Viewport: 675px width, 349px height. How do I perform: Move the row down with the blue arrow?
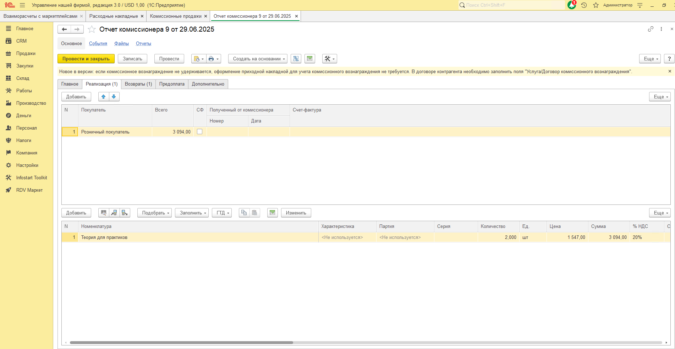[114, 97]
